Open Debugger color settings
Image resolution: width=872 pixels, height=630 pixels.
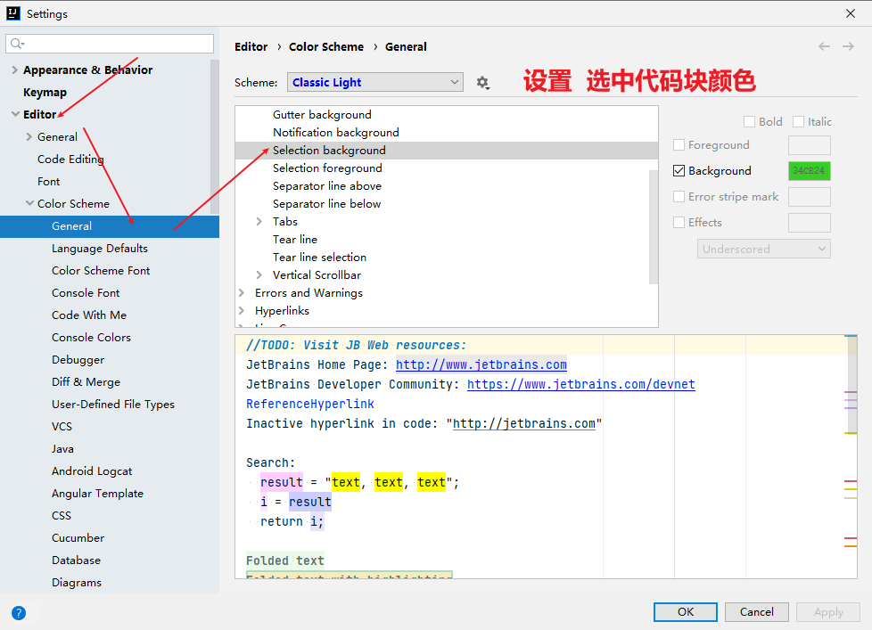[78, 359]
